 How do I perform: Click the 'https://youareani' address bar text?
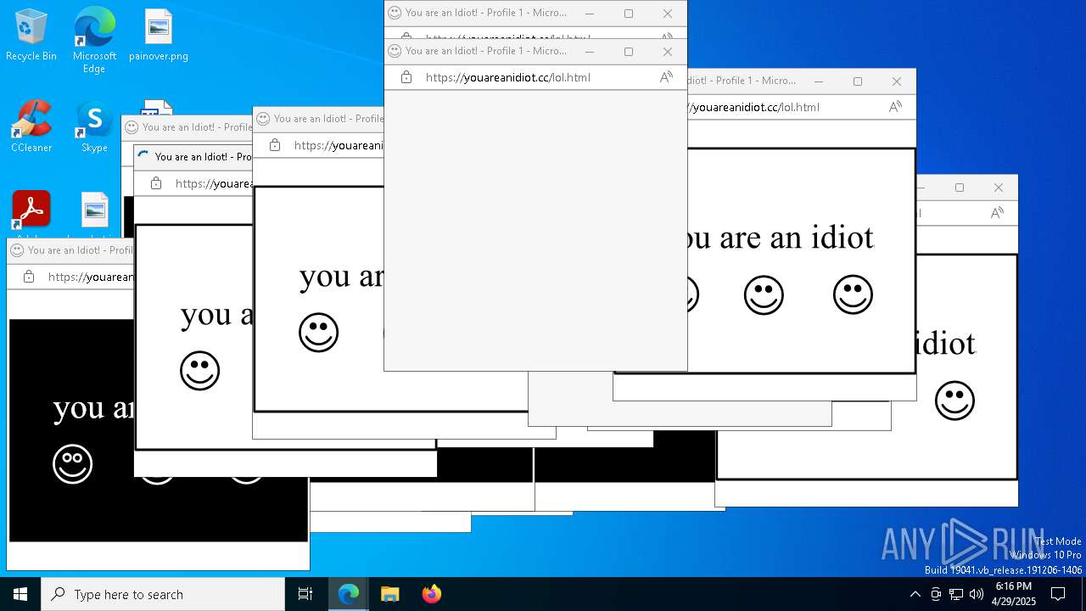(339, 145)
